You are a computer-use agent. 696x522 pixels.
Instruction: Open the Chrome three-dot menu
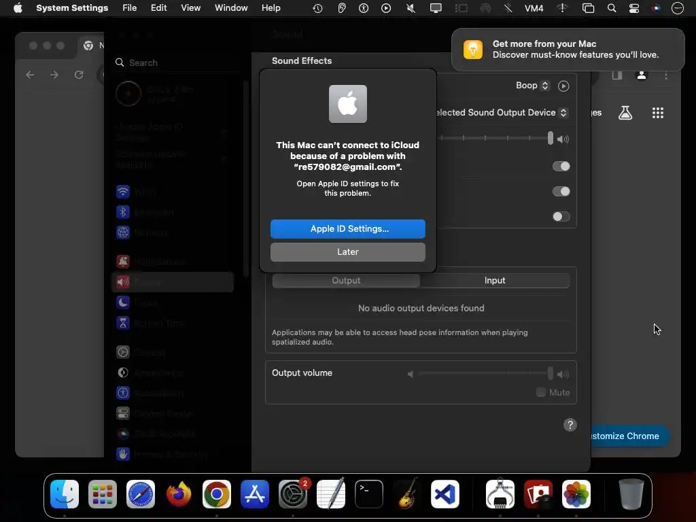click(x=666, y=75)
